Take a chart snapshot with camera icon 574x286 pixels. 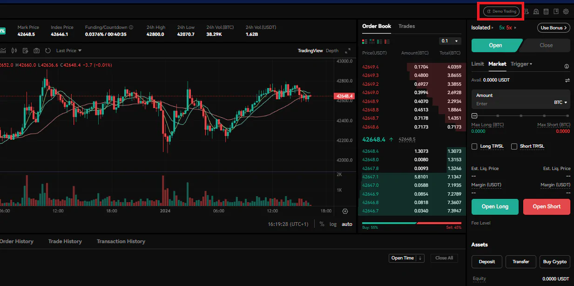(x=36, y=50)
